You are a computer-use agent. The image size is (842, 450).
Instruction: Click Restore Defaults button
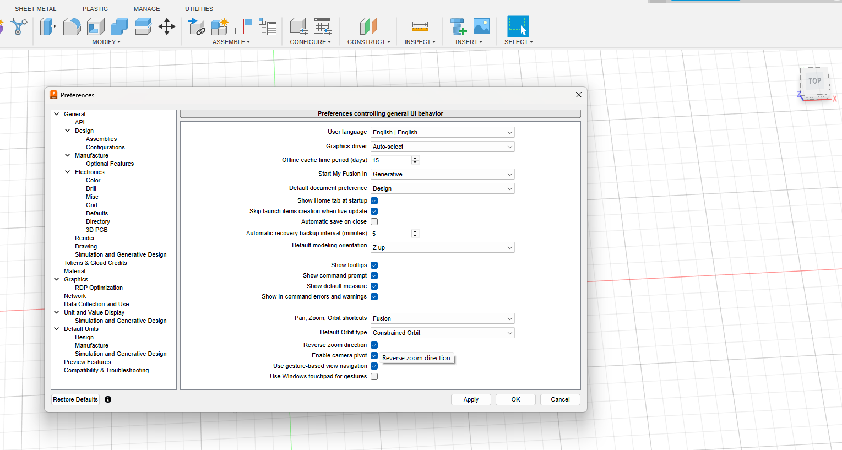pyautogui.click(x=75, y=399)
